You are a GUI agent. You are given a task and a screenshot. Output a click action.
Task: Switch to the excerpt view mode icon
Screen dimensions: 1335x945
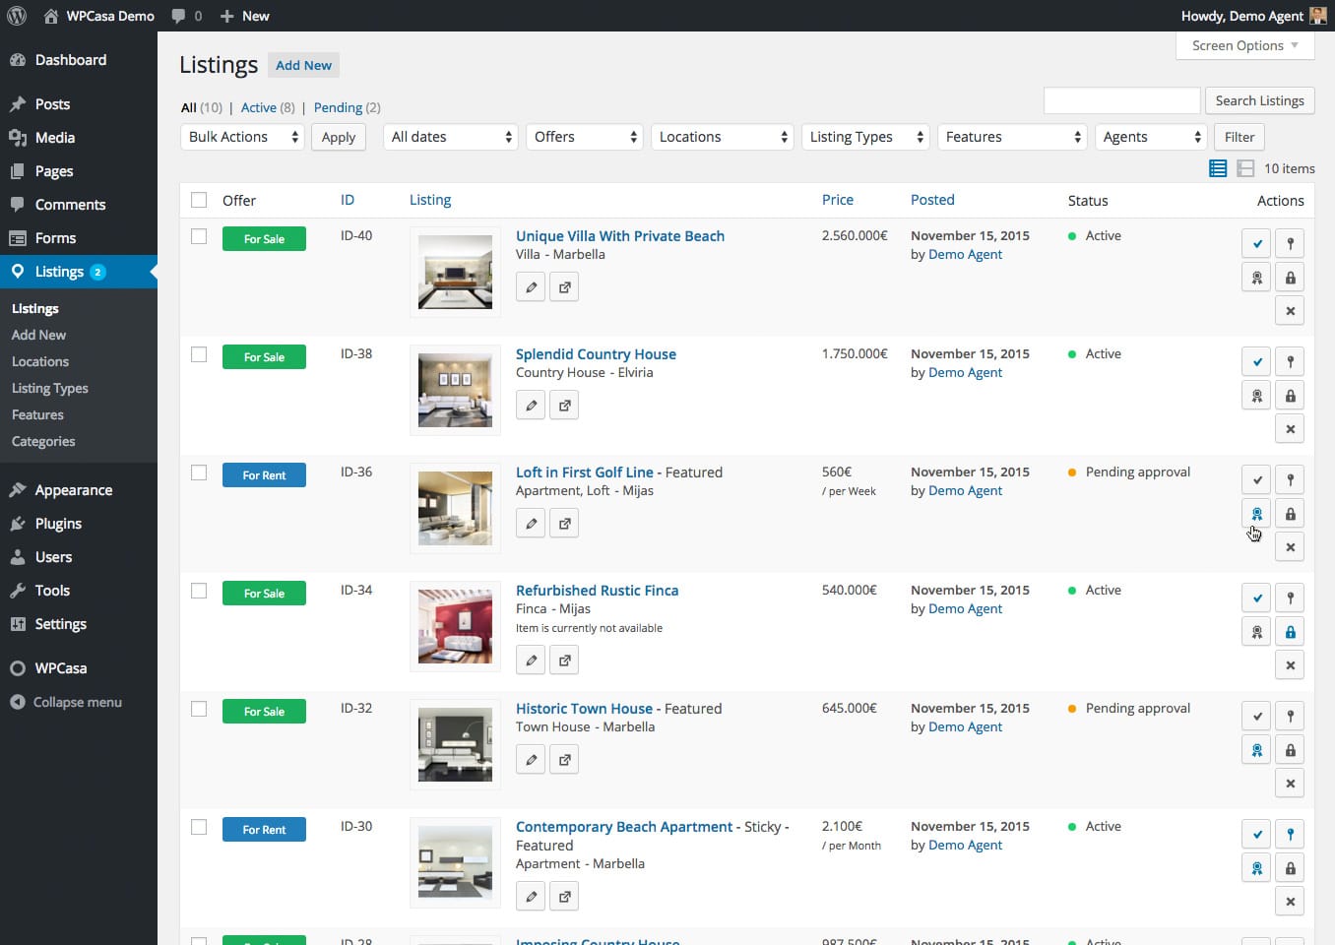[x=1245, y=168]
